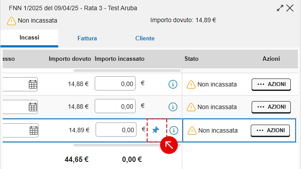This screenshot has width=301, height=169.
Task: Click Importo incassato field in first row
Action: click(x=115, y=83)
